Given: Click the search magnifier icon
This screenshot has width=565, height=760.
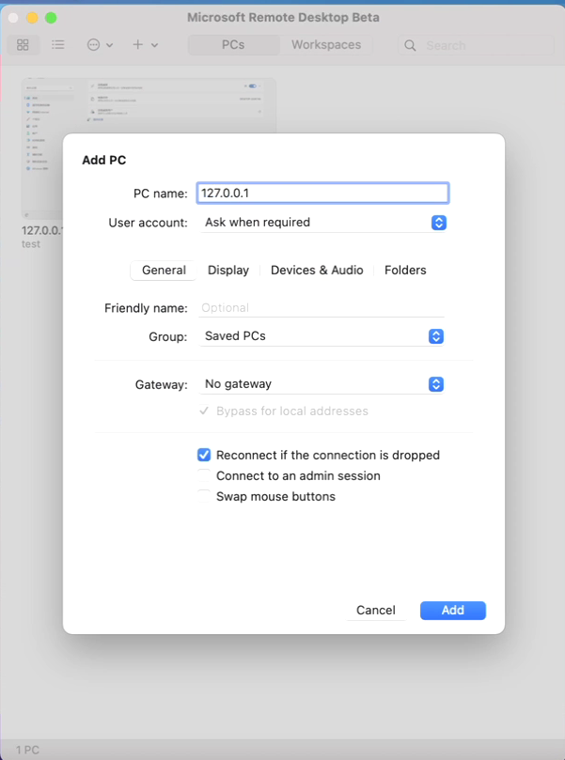Looking at the screenshot, I should tap(410, 45).
